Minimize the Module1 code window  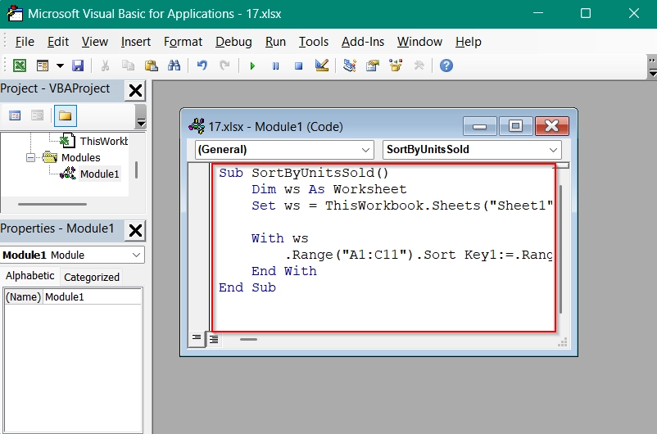click(480, 126)
